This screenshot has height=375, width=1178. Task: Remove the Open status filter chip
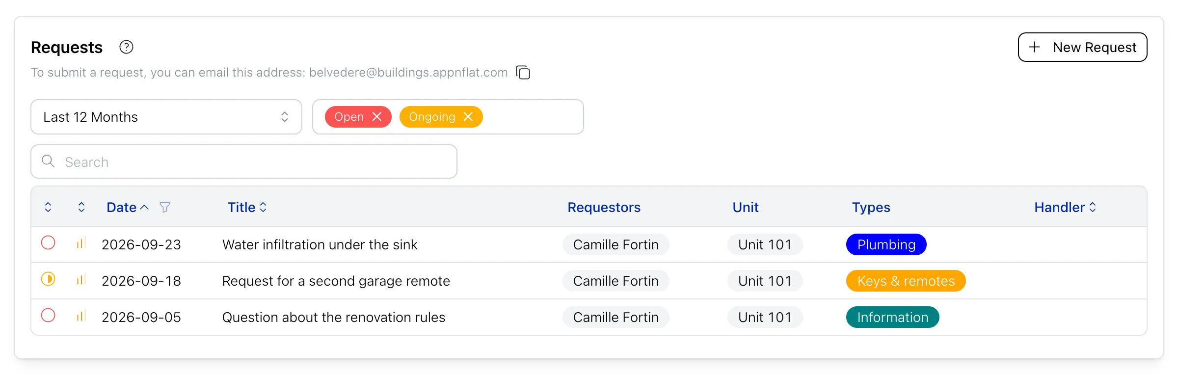pyautogui.click(x=377, y=116)
